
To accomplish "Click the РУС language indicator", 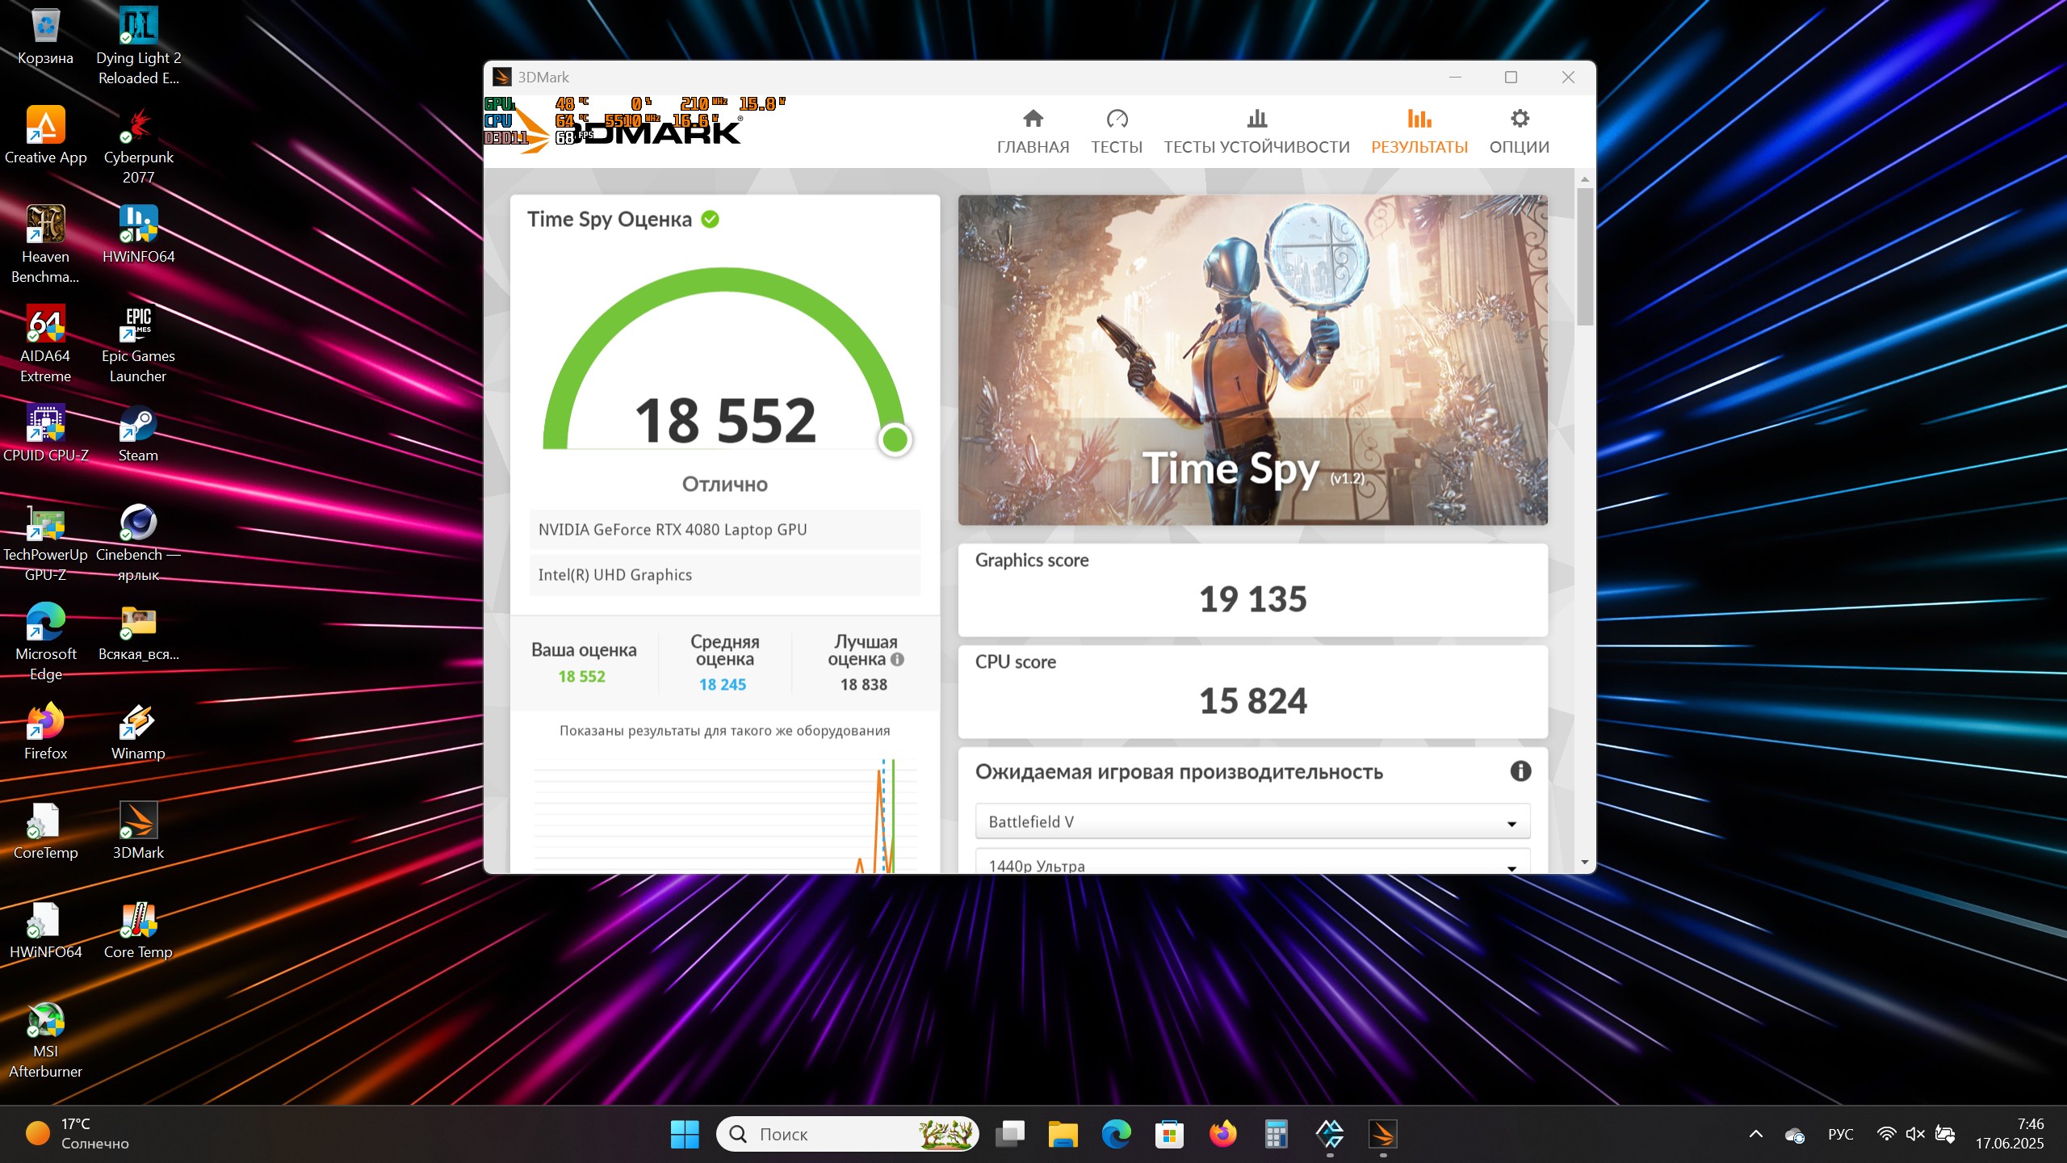I will pyautogui.click(x=1840, y=1135).
